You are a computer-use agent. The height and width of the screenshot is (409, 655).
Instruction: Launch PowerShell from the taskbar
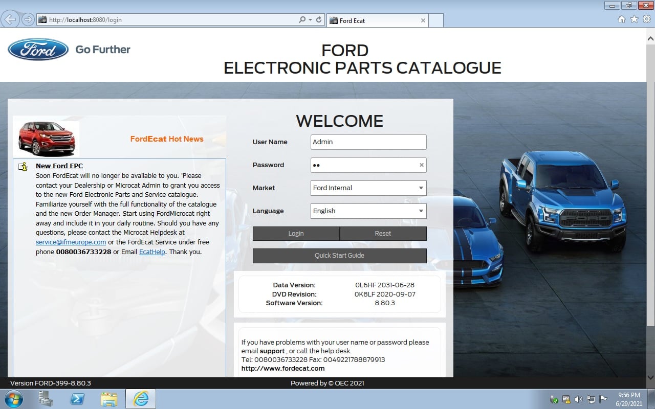pos(77,399)
